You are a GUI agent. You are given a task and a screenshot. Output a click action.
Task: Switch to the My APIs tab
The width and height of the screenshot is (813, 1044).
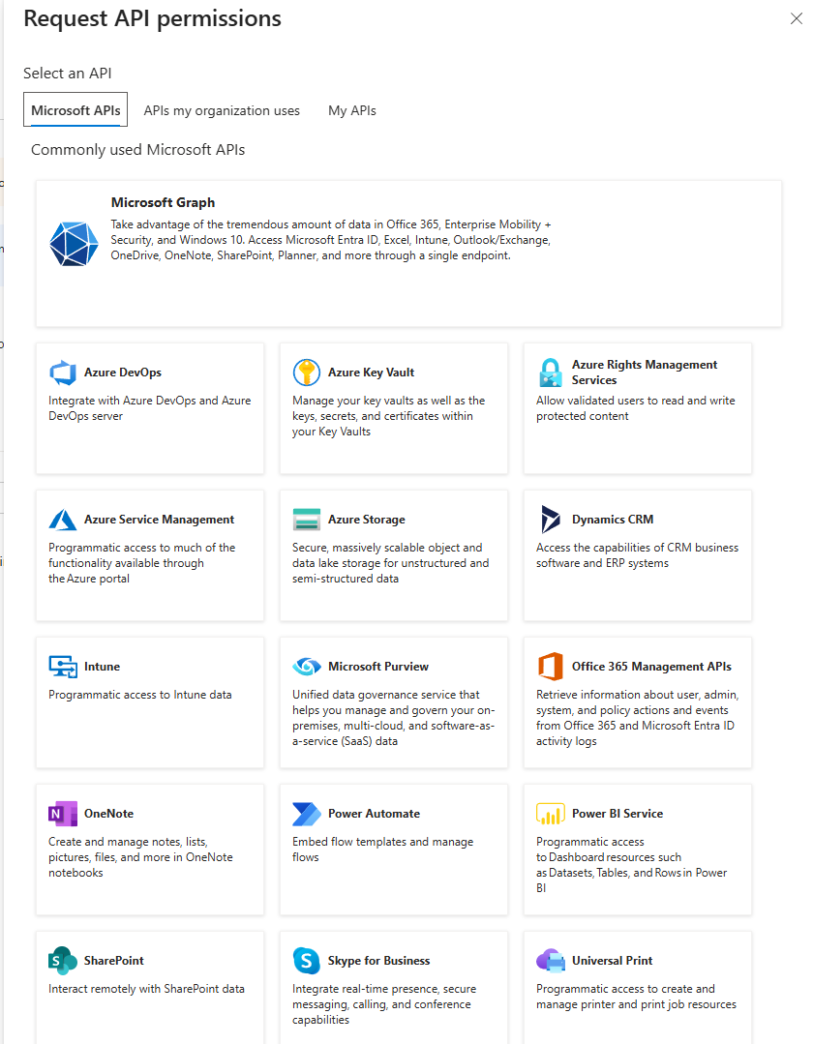352,110
